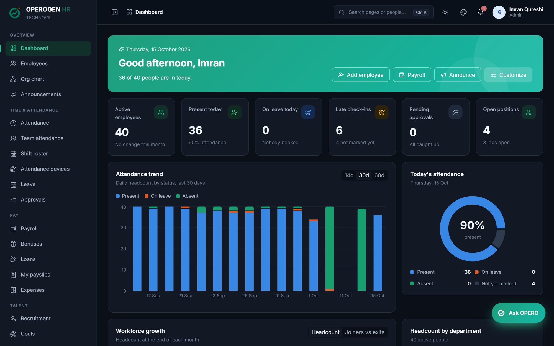Collapse the sidebar using the panel icon
The image size is (554, 346).
pyautogui.click(x=114, y=12)
